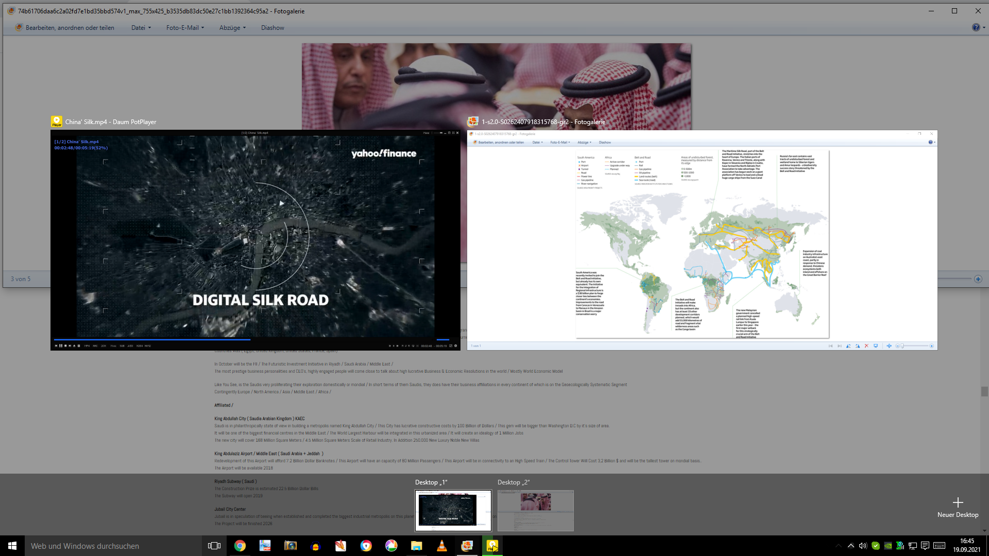Viewport: 989px width, 556px height.
Task: Open the PotPlayer taskbar icon
Action: point(492,546)
